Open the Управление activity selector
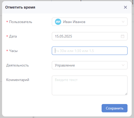Viewport: 134px width, 118px height. pos(90,65)
